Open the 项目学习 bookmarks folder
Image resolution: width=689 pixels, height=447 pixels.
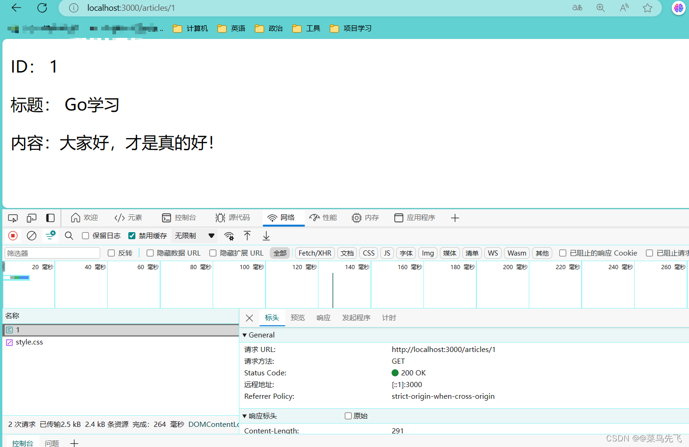[351, 29]
